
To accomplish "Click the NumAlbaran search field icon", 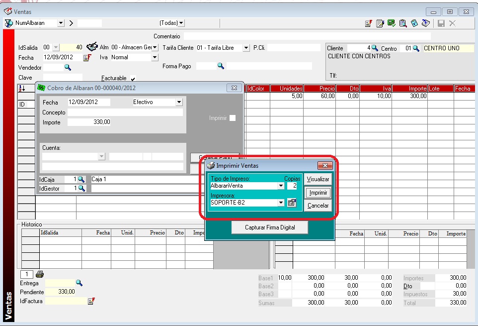I will pos(9,23).
